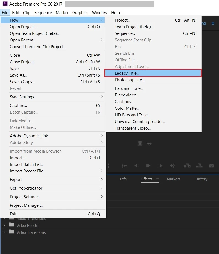Open the Adobe Dynamic Link submenu arrow
Viewport: 219px width, 254px height.
tap(102, 136)
